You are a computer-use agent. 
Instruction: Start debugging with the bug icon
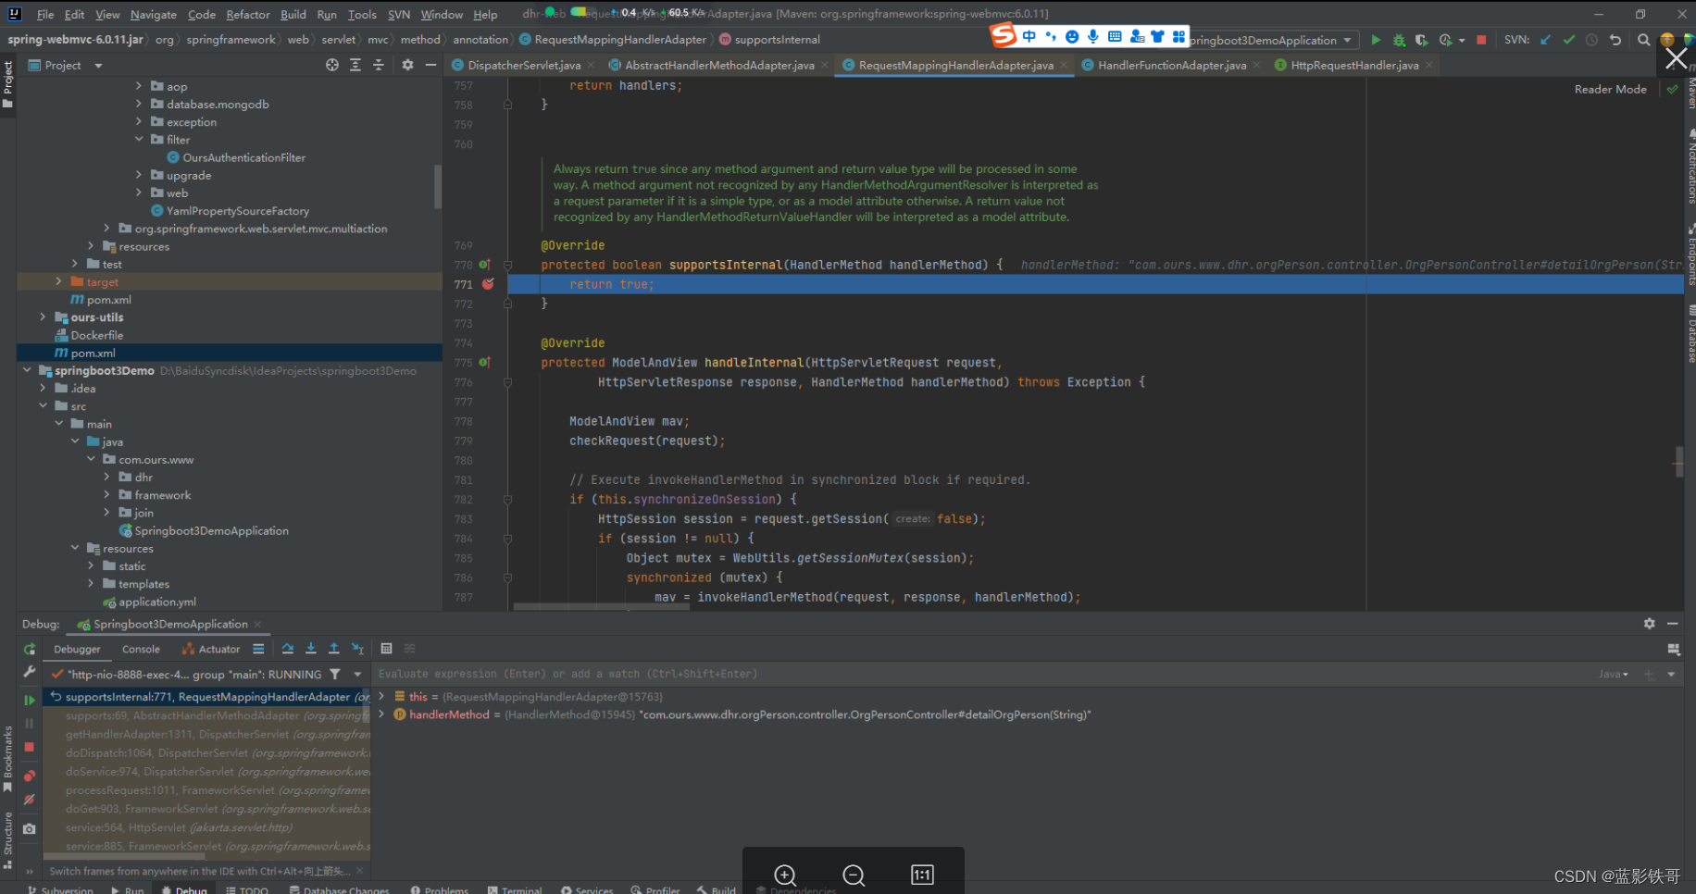1399,40
